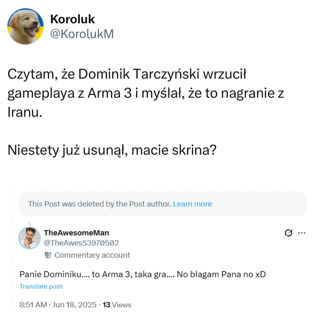Click the Koroluk display name
Viewport: 321px width, 320px height.
click(x=72, y=19)
